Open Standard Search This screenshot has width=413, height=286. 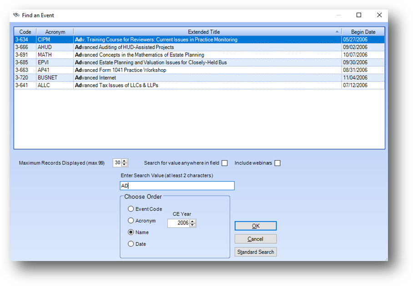click(256, 252)
